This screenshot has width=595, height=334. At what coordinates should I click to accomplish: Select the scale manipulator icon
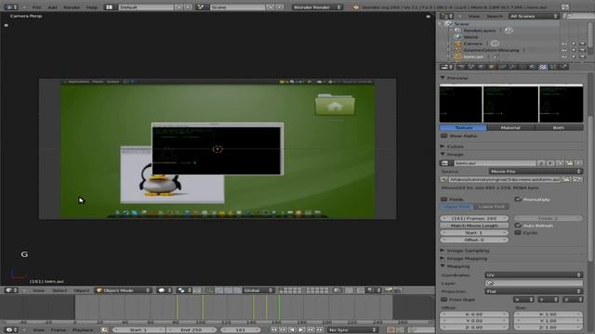238,290
